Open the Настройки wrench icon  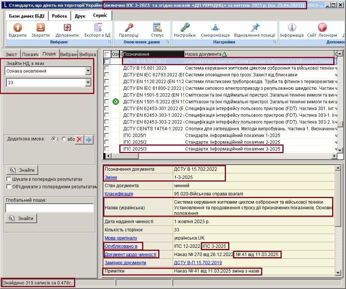185,28
